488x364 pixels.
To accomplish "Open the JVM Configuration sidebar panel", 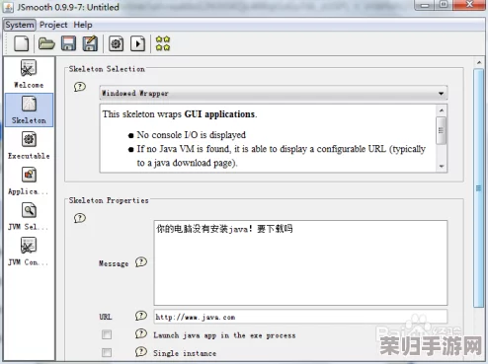I will pos(29,252).
